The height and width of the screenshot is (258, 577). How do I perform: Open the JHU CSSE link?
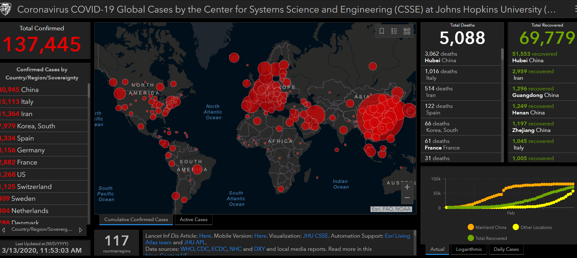pos(315,236)
